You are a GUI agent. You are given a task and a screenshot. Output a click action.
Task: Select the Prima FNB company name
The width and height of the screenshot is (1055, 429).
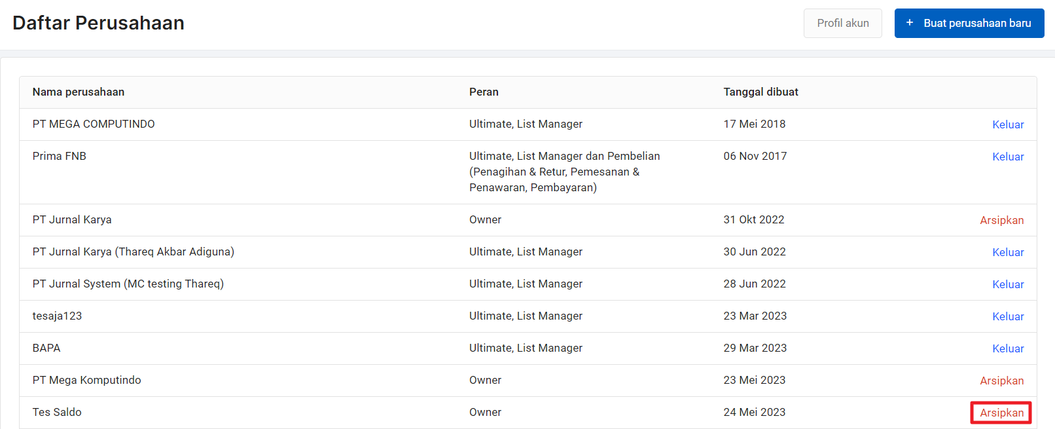click(x=60, y=156)
